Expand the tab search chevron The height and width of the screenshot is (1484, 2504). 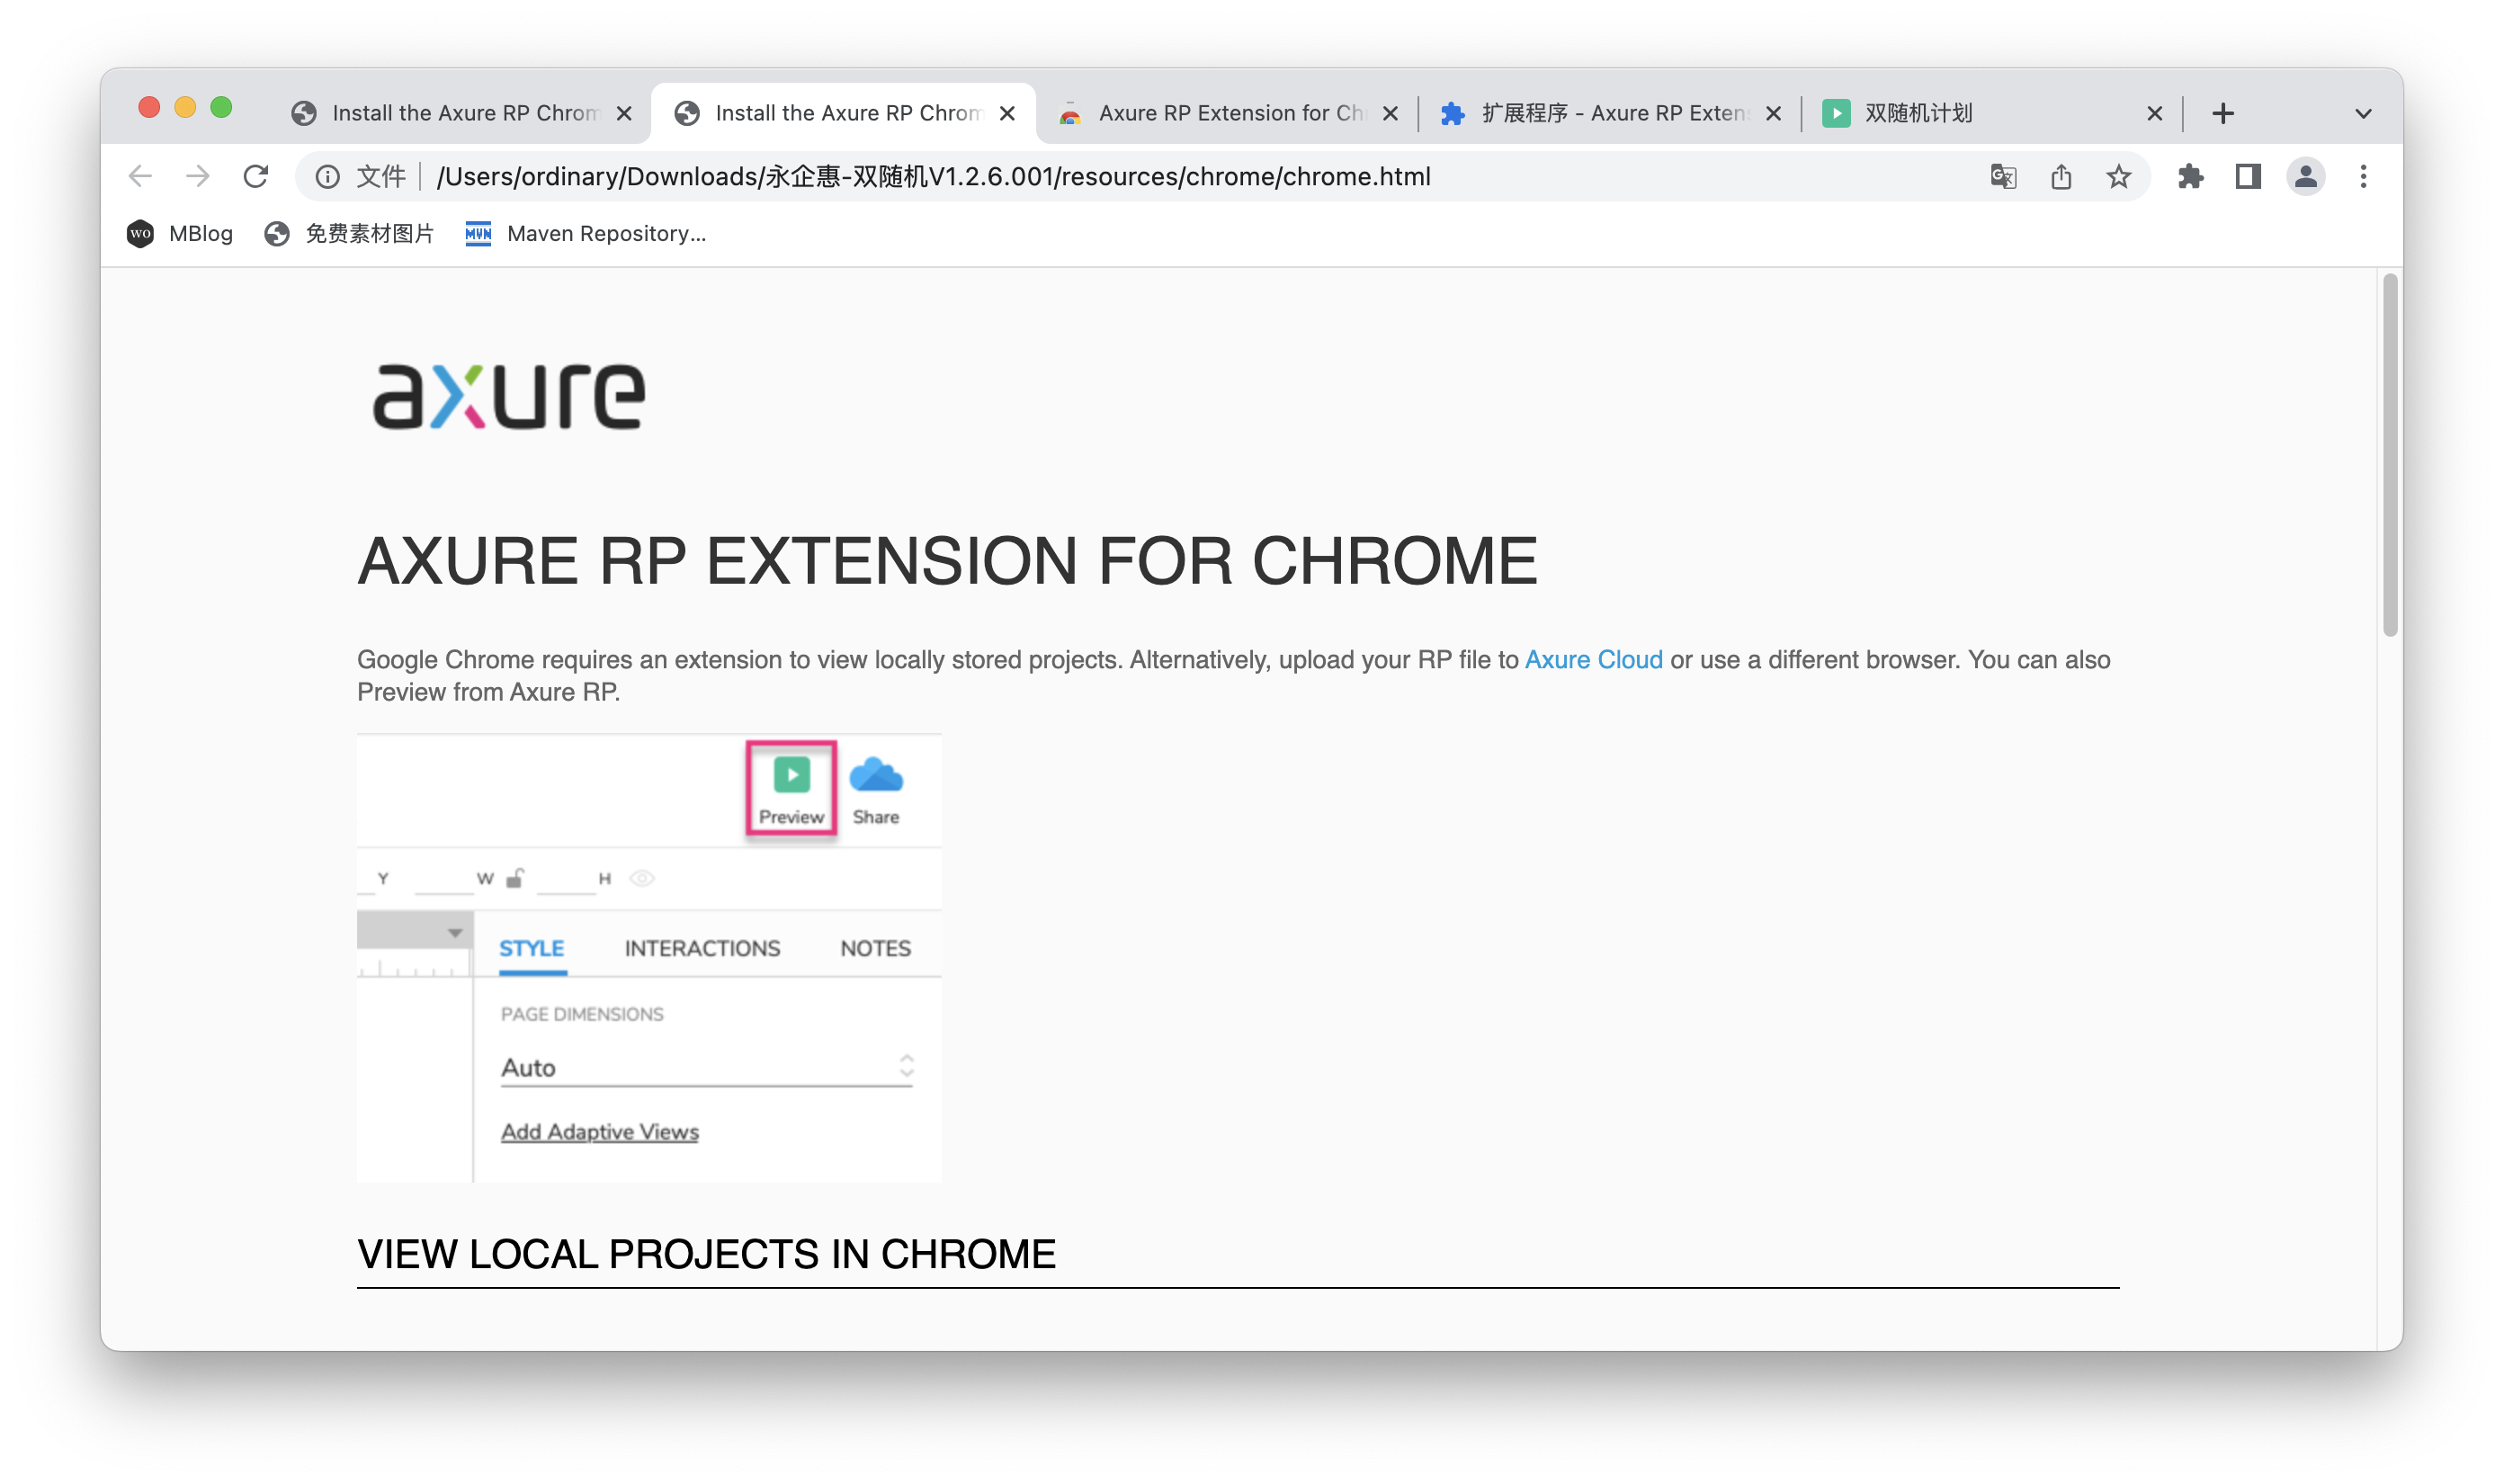click(x=2363, y=113)
